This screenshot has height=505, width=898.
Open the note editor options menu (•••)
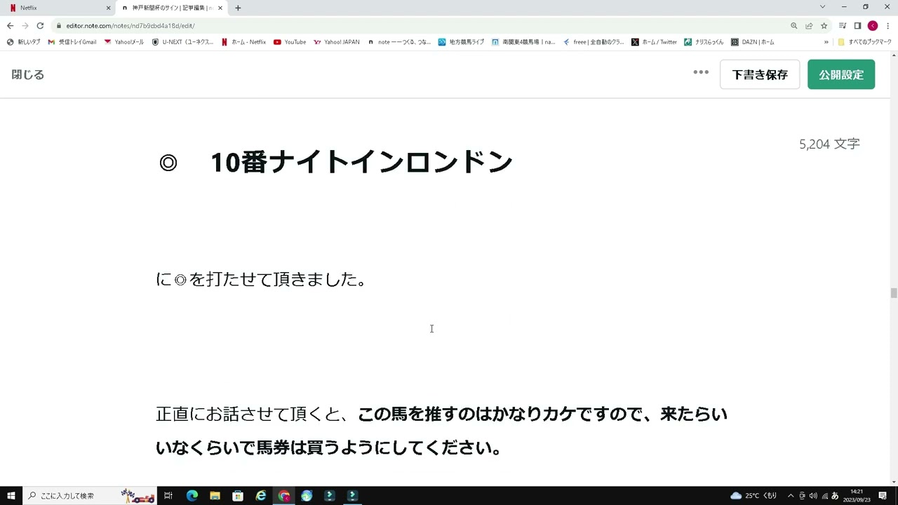coord(700,72)
